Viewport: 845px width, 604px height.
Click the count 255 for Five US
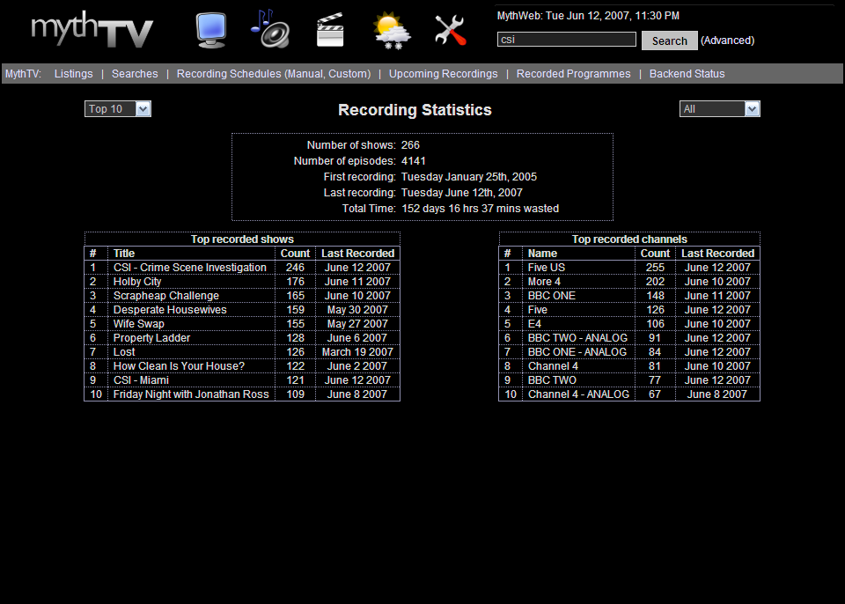[655, 268]
